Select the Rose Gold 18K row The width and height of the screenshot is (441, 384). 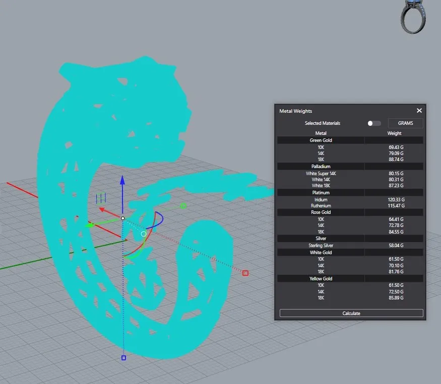point(350,232)
